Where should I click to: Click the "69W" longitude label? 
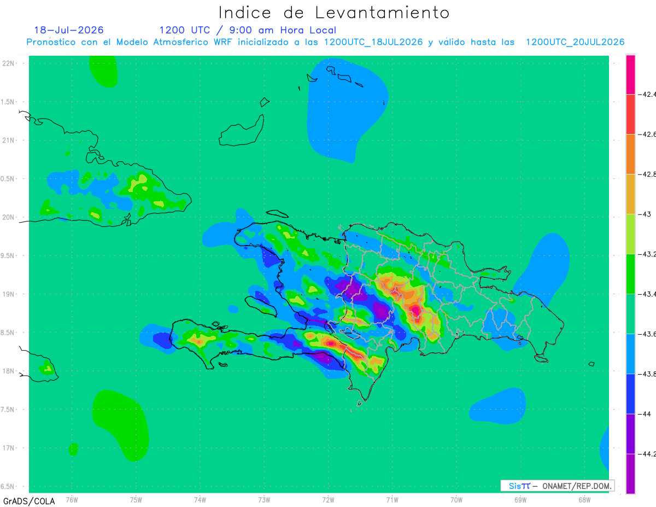(520, 499)
